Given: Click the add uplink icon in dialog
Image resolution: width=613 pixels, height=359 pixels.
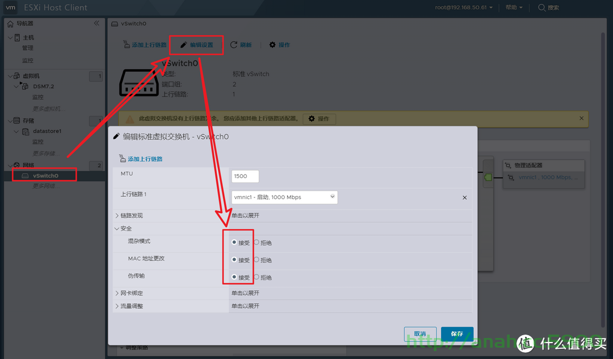Looking at the screenshot, I should pyautogui.click(x=123, y=159).
